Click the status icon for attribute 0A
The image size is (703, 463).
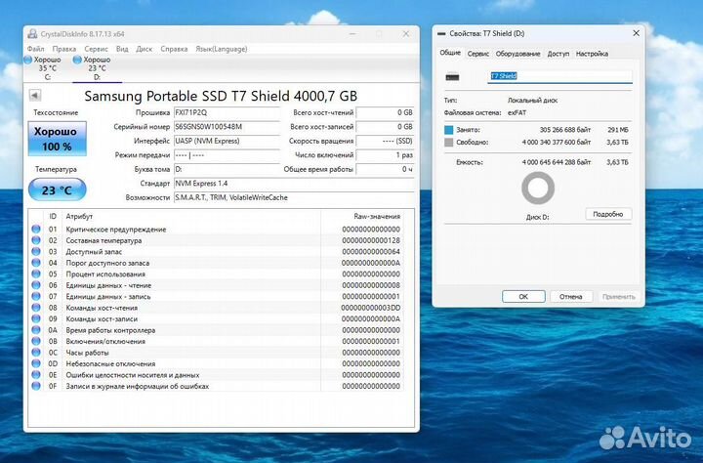(36, 330)
